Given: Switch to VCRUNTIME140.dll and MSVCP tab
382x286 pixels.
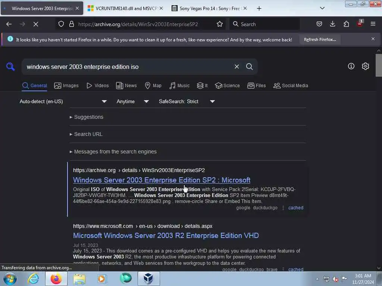Looking at the screenshot, I should coord(126,9).
